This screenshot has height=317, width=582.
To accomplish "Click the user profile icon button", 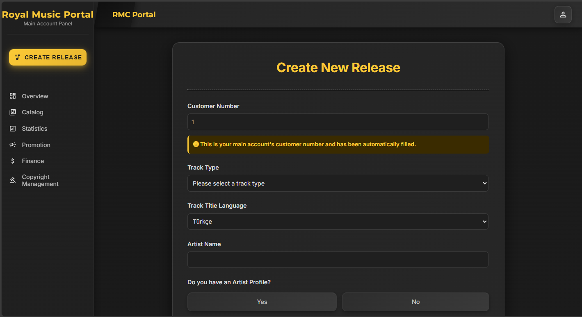I will (x=563, y=15).
